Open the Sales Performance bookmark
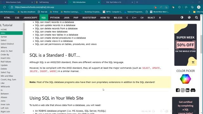Image resolution: width=203 pixels, height=114 pixels. pyautogui.click(x=8, y=12)
